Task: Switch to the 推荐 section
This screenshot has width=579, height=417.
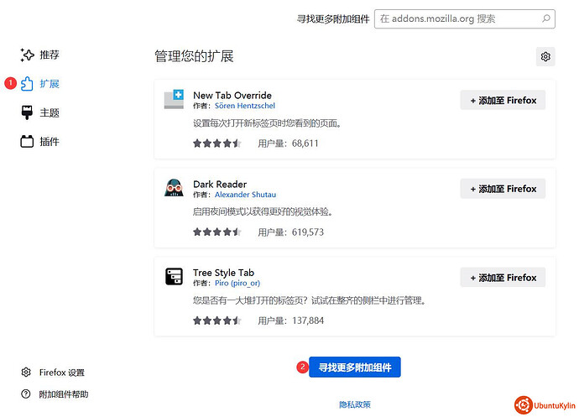Action: click(40, 55)
